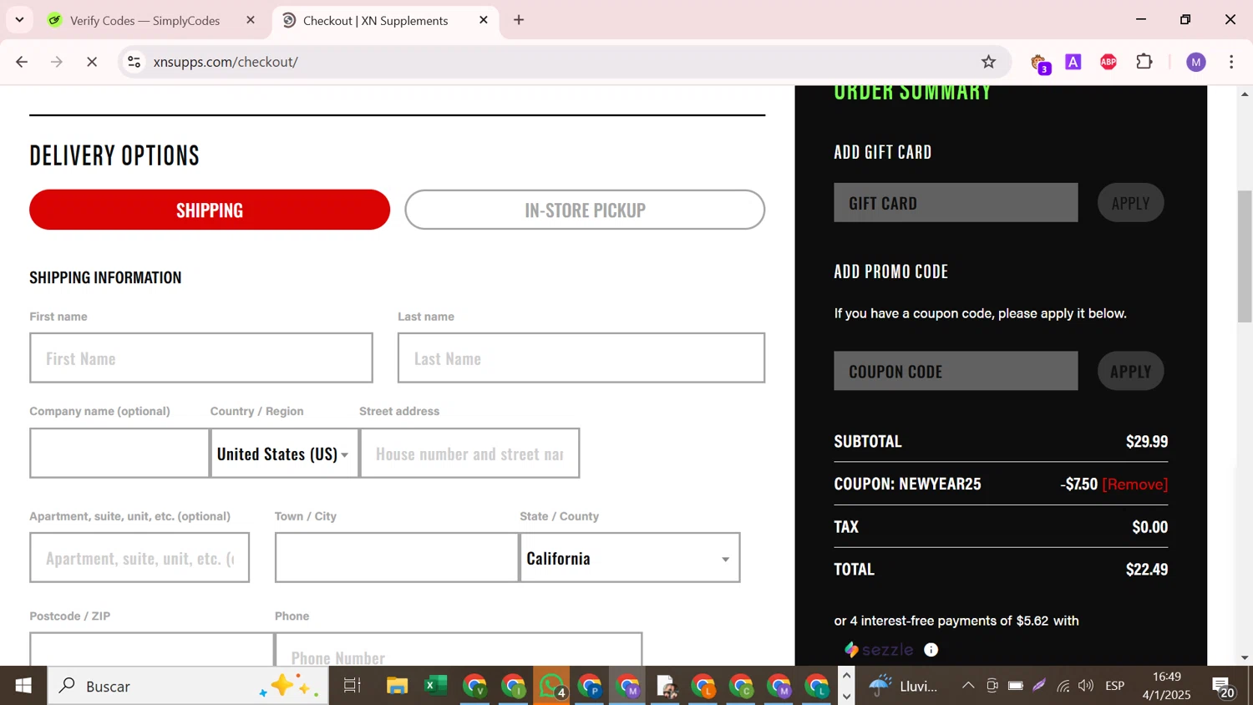Open the weather widget Lluvi...
Image resolution: width=1253 pixels, height=705 pixels.
904,686
